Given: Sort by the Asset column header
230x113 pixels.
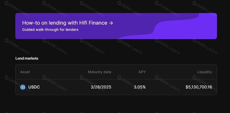Looking at the screenshot, I should (25, 72).
